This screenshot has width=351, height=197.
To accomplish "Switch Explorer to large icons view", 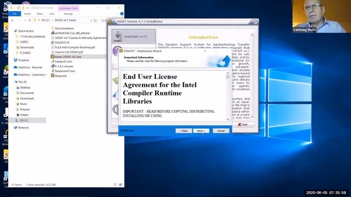I will 121,185.
